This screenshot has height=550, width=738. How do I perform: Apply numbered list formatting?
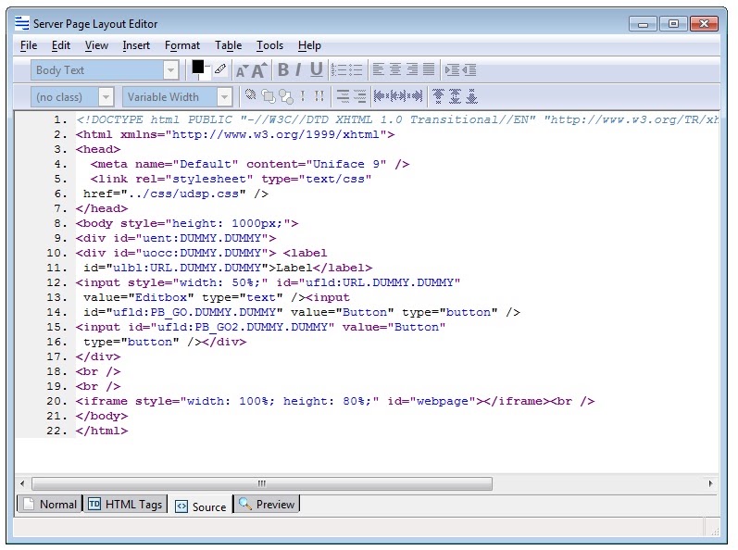click(x=338, y=70)
